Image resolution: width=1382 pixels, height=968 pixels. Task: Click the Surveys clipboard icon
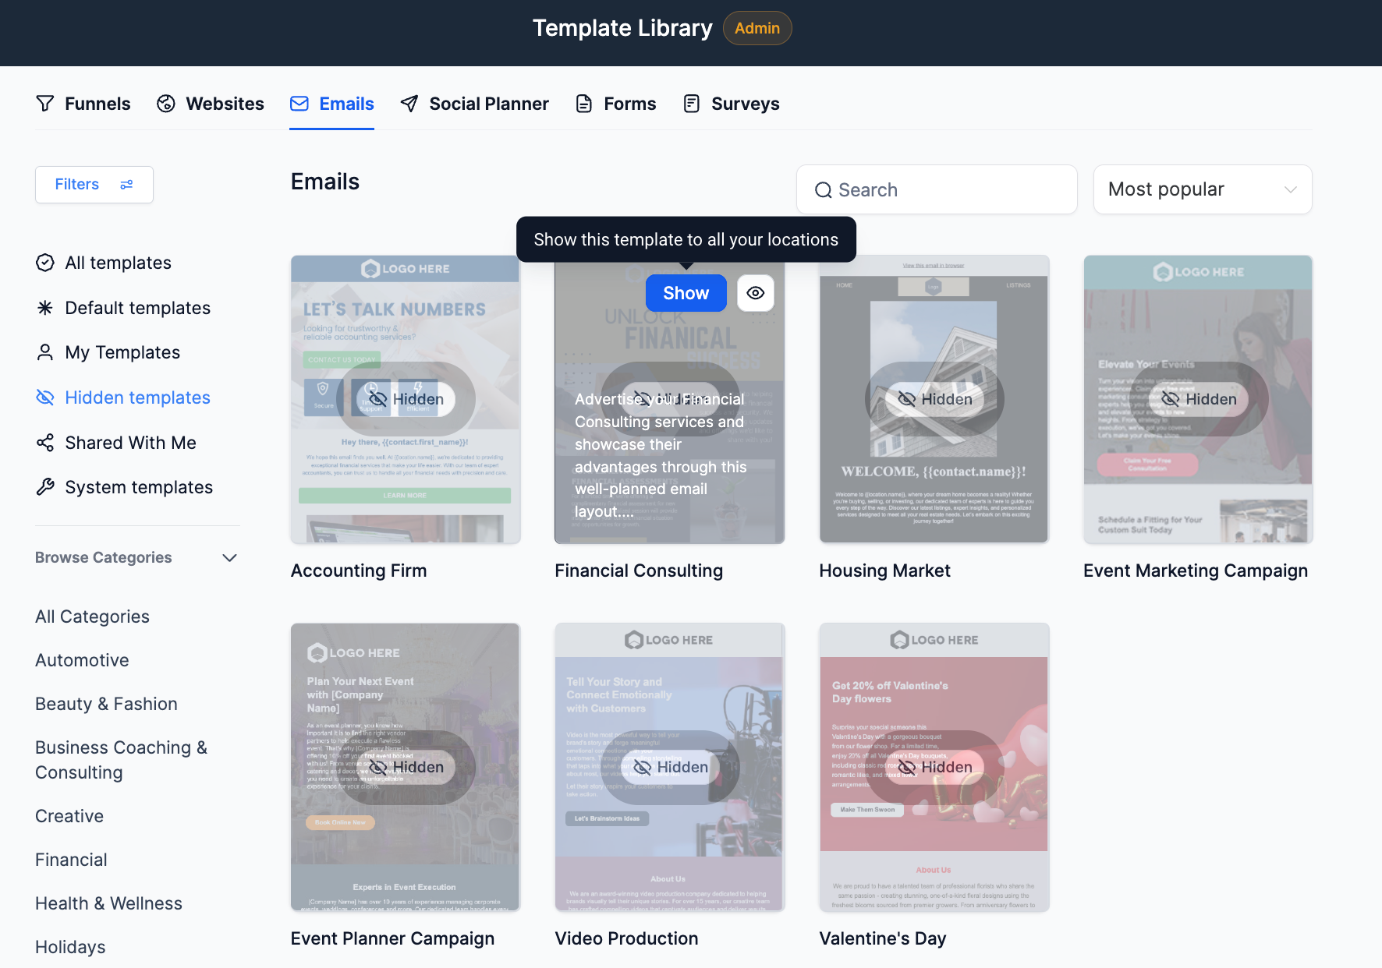click(x=692, y=104)
